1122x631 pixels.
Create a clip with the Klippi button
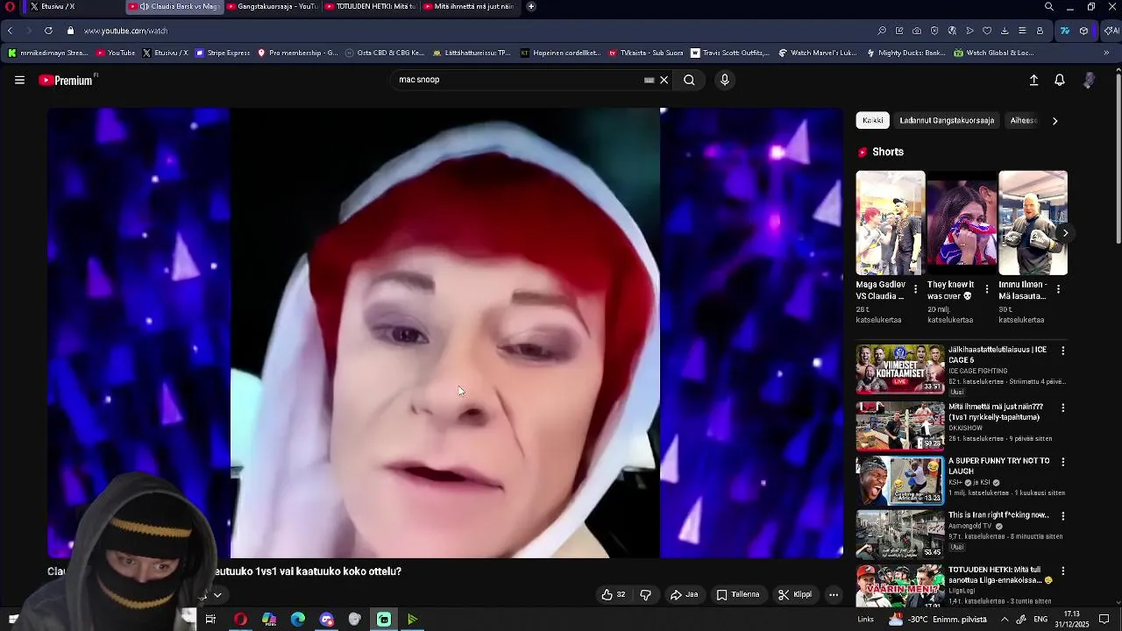(795, 594)
